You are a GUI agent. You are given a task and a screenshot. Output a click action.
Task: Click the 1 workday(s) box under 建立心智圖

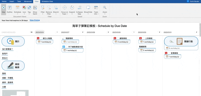tap(45, 42)
